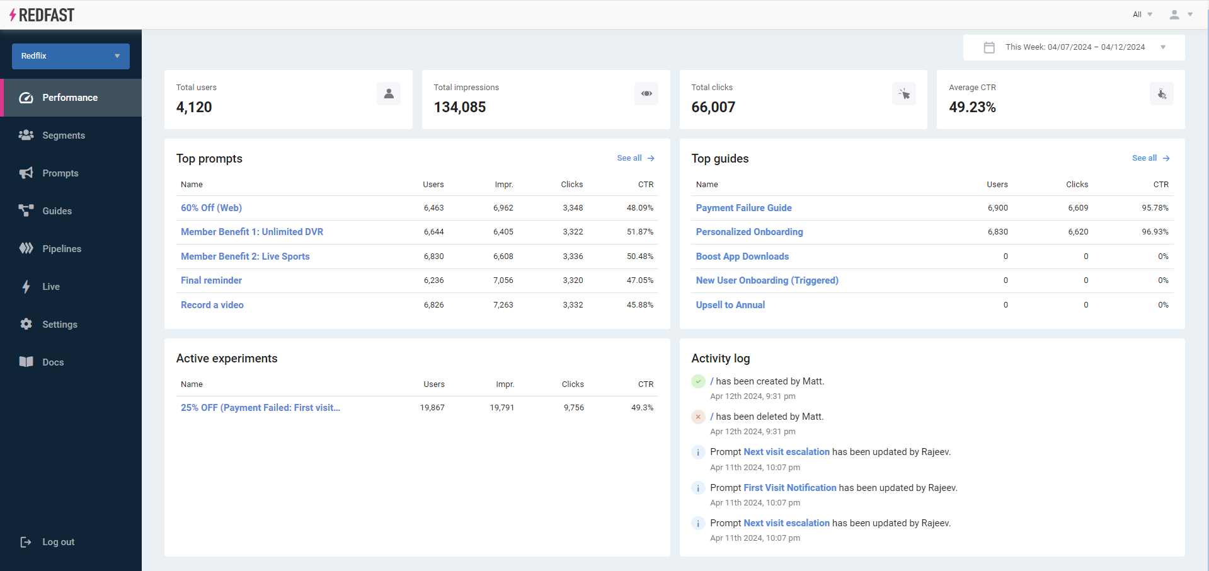This screenshot has height=571, width=1209.
Task: Click the Average CTR icon
Action: tap(1161, 94)
